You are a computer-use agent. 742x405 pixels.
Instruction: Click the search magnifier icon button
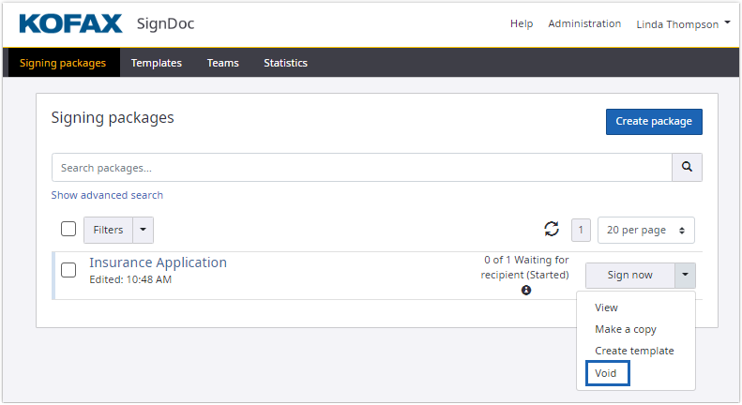tap(687, 168)
